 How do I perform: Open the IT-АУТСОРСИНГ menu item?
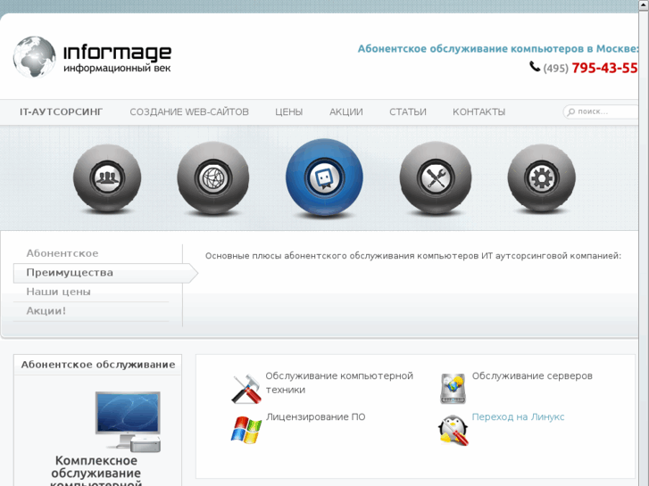tap(62, 112)
